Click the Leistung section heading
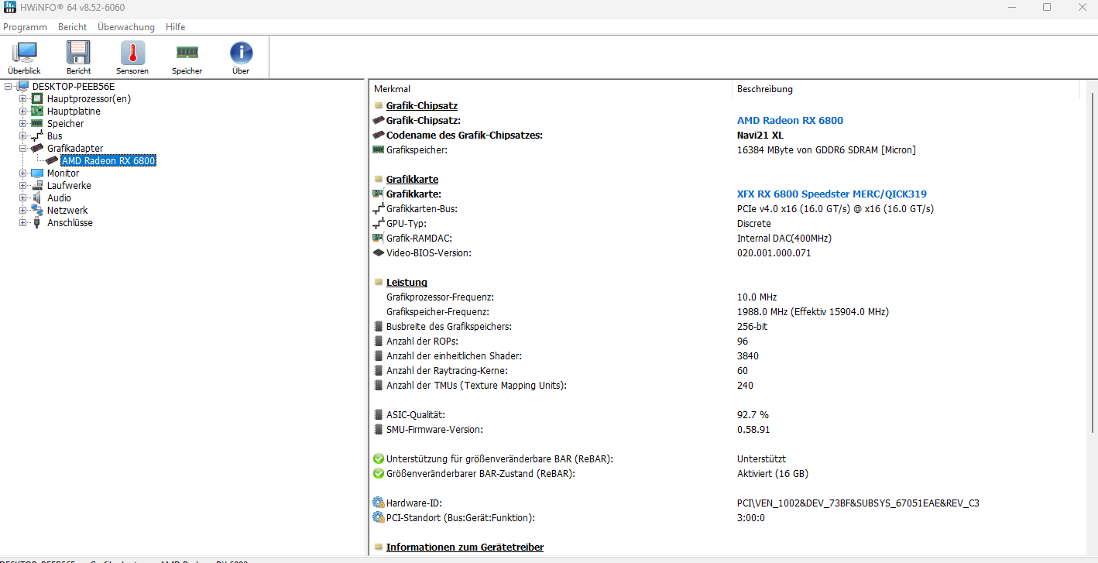Screen dimensions: 1098x563 coord(407,282)
